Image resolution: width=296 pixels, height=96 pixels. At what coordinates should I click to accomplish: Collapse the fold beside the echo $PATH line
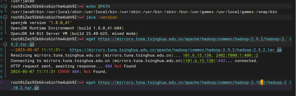[x=5, y=6]
